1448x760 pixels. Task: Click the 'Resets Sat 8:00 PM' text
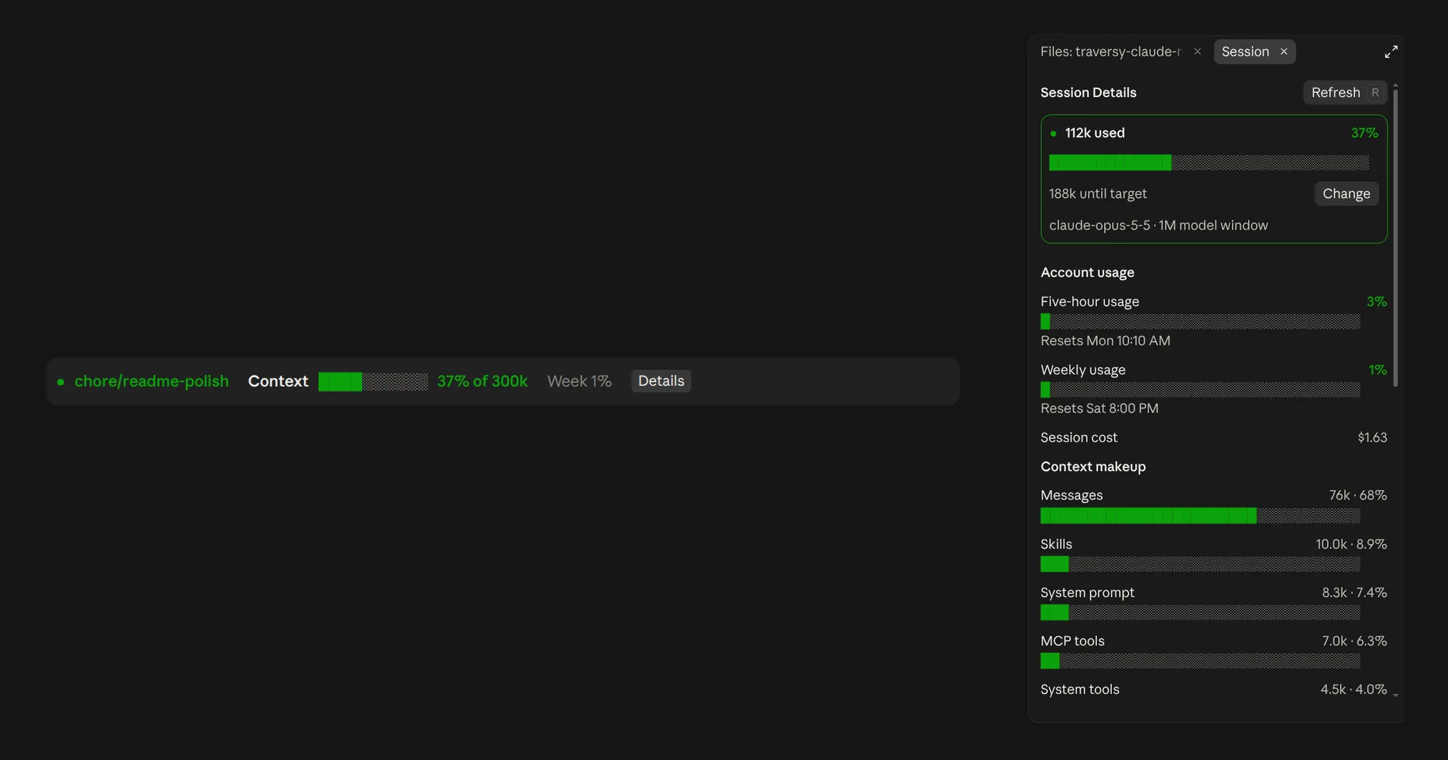tap(1099, 408)
